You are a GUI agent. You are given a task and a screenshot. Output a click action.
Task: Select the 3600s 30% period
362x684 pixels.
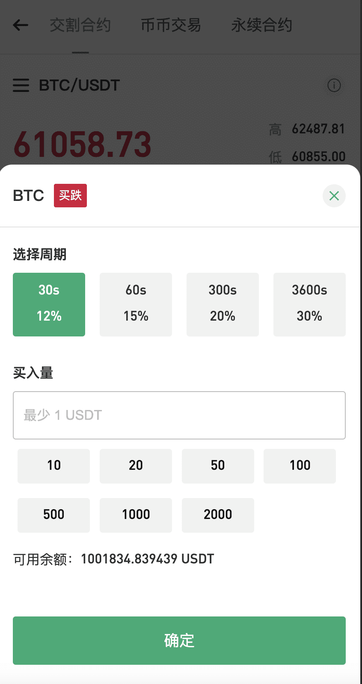click(x=309, y=304)
